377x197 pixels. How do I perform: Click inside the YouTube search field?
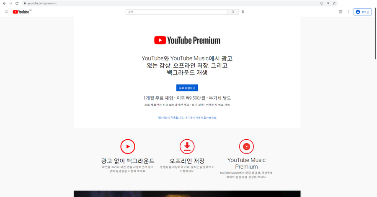coord(176,12)
